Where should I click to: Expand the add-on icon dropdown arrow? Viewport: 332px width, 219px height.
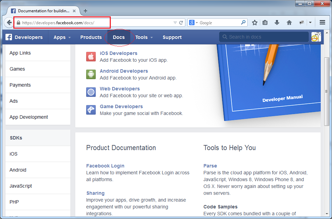(x=310, y=23)
